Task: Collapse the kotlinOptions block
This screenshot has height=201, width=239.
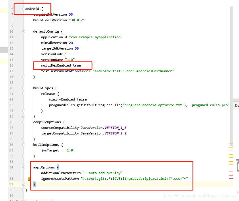Action: coord(24,145)
